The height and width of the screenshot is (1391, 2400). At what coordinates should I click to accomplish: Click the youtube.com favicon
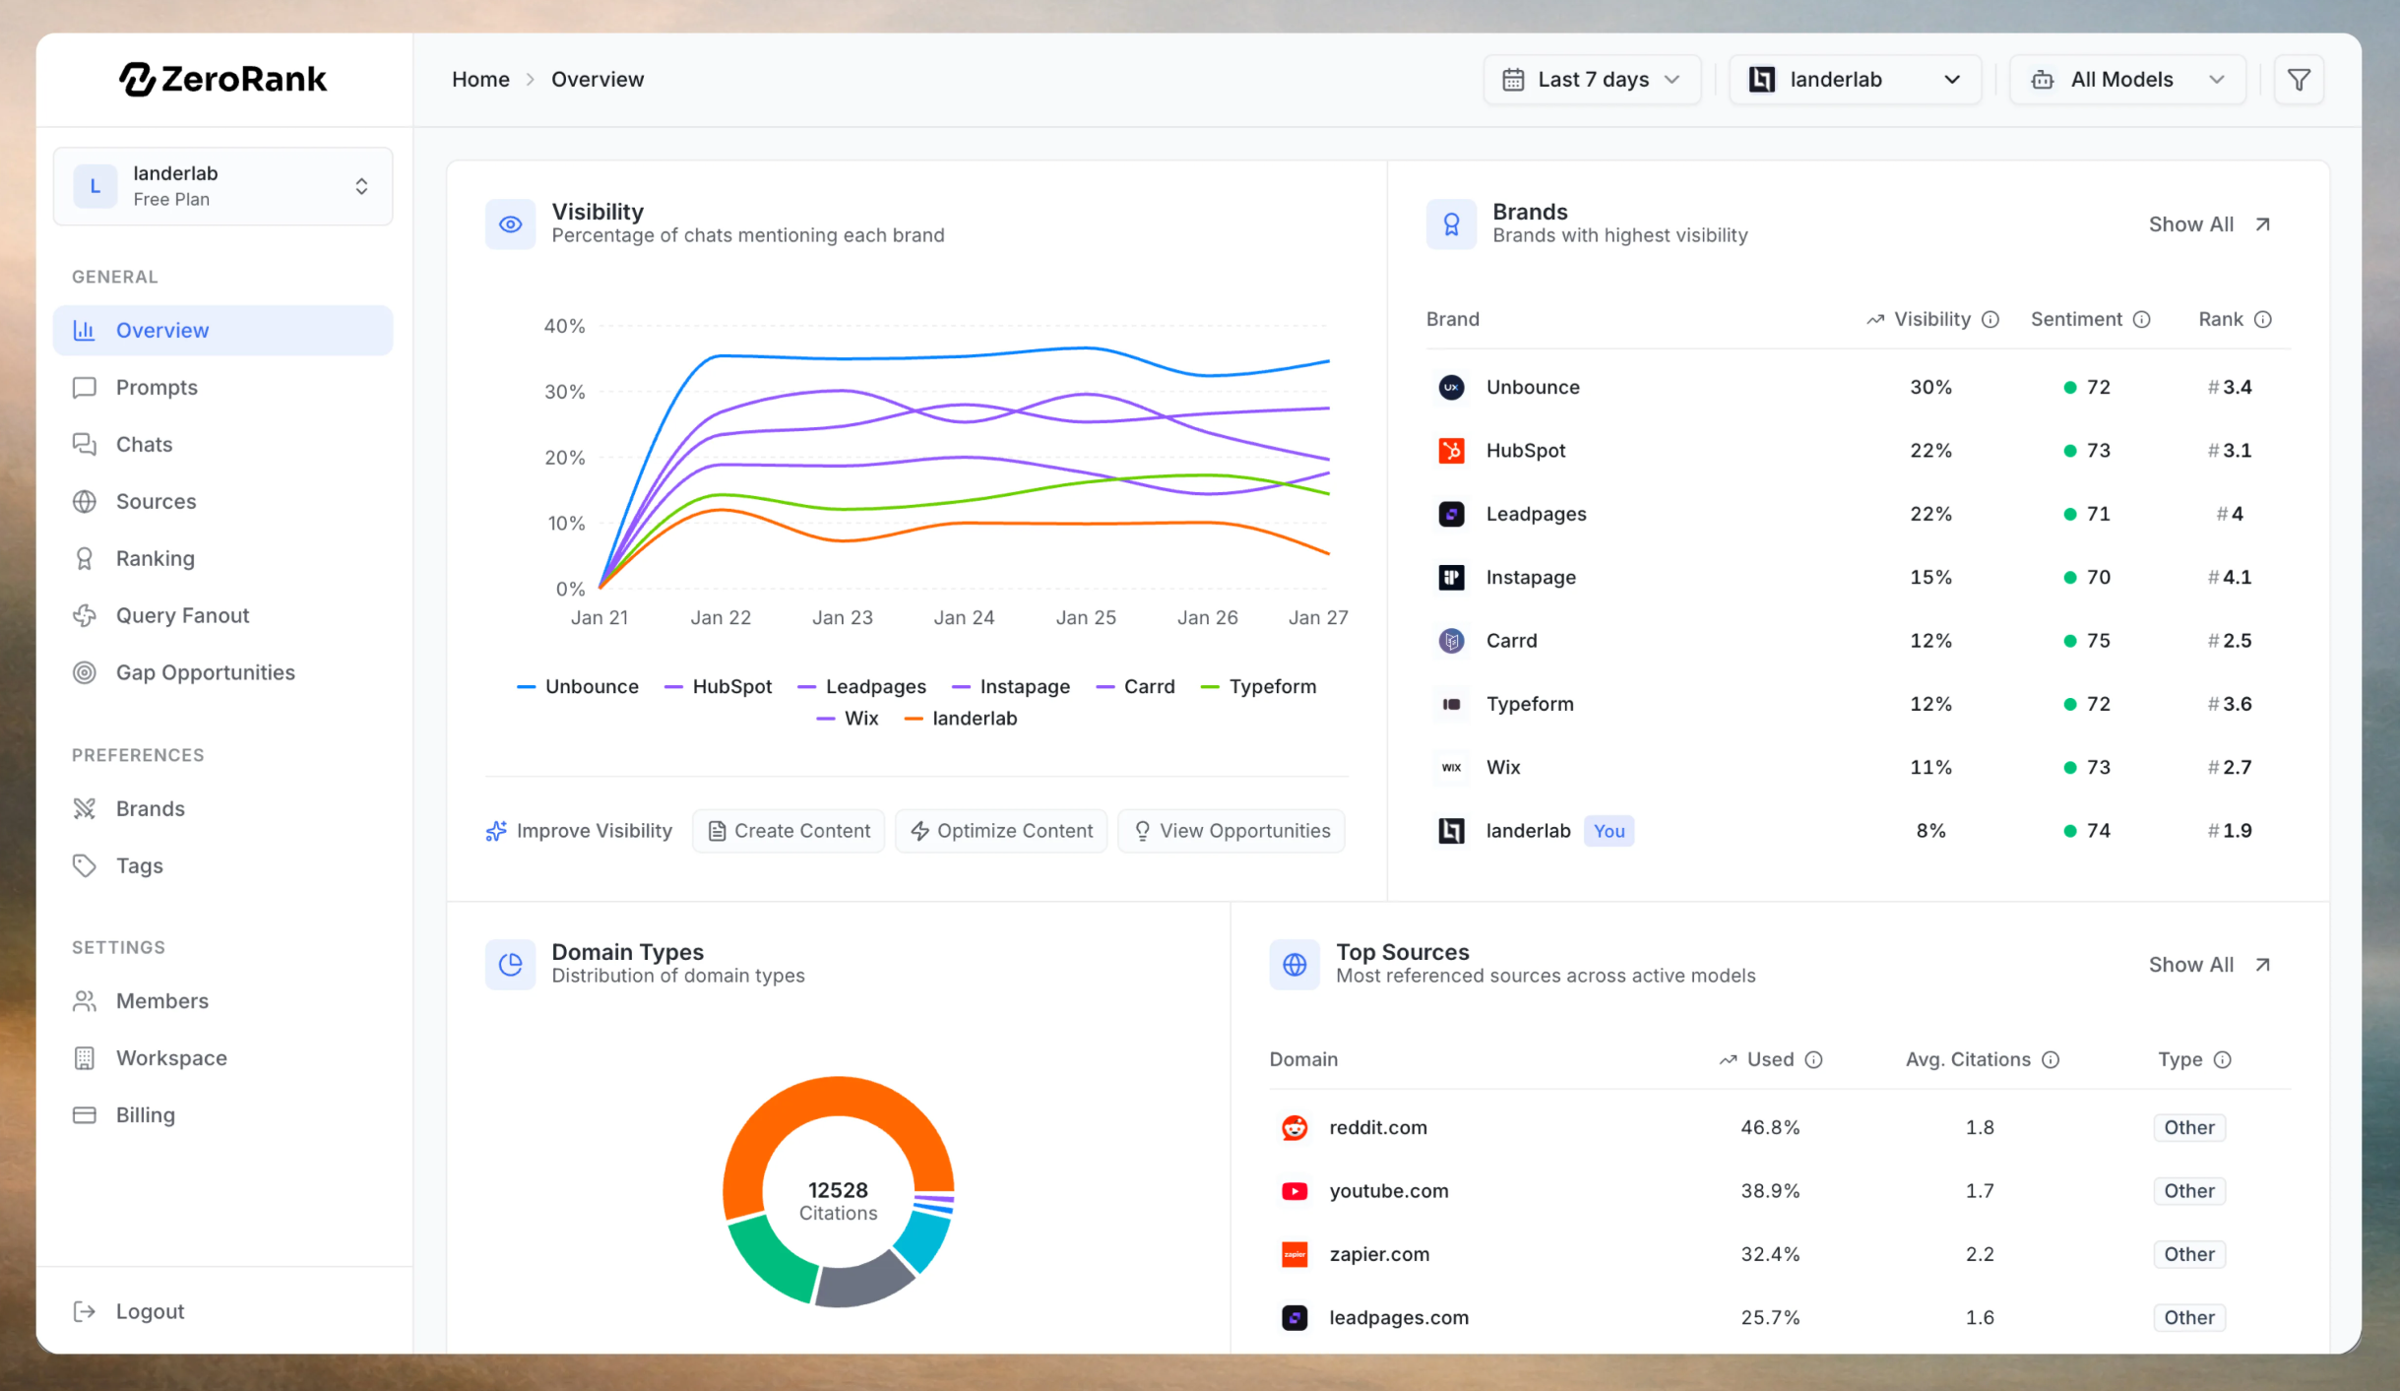pos(1295,1191)
